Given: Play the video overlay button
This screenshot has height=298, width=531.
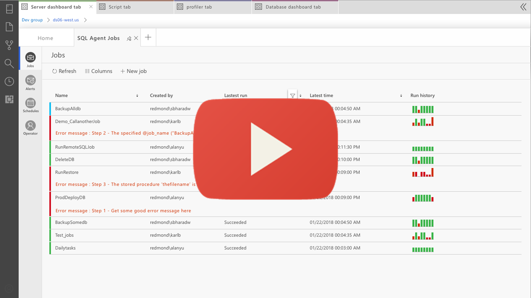Looking at the screenshot, I should (x=265, y=149).
